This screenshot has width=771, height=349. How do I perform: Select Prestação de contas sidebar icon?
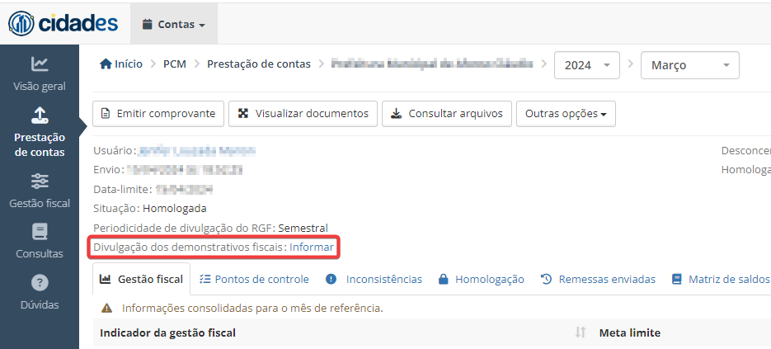tap(40, 115)
